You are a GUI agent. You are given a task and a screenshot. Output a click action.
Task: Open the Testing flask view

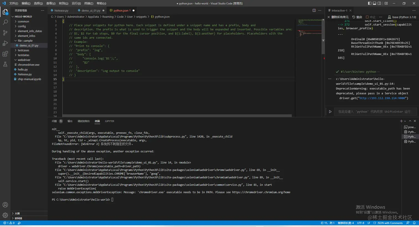coord(5,64)
